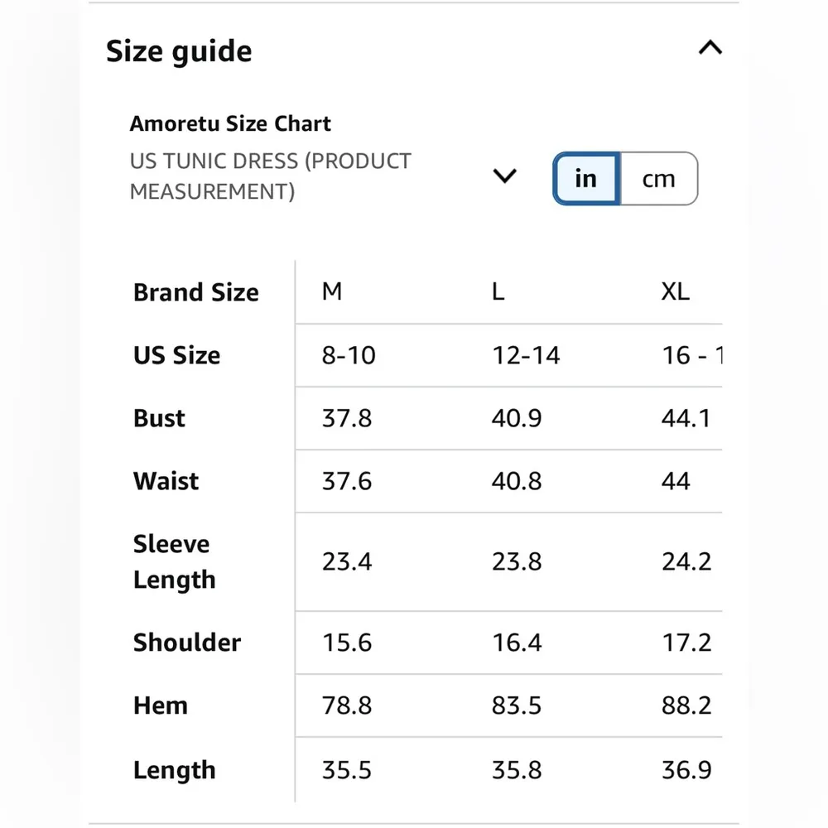Collapse the Size guide section chevron

[710, 49]
